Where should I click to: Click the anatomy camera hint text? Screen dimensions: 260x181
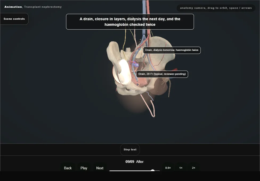216,8
